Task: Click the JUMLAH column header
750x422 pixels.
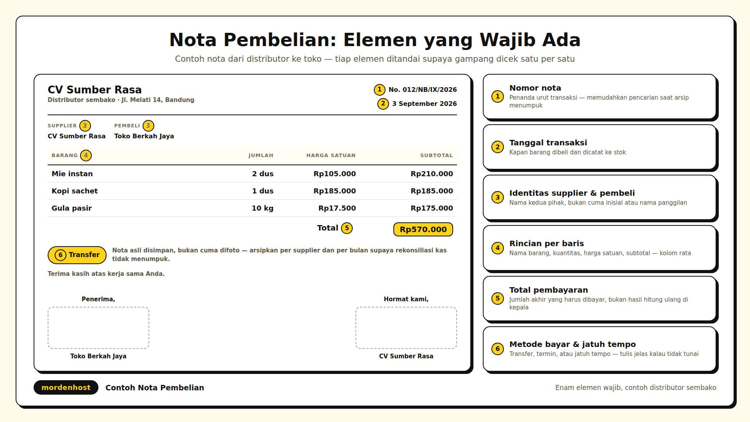Action: click(x=261, y=156)
